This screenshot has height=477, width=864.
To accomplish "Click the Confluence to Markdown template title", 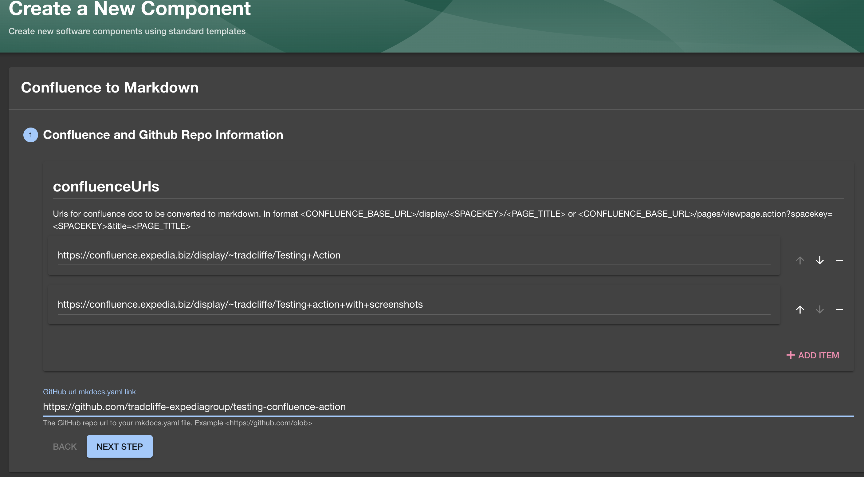I will tap(110, 88).
